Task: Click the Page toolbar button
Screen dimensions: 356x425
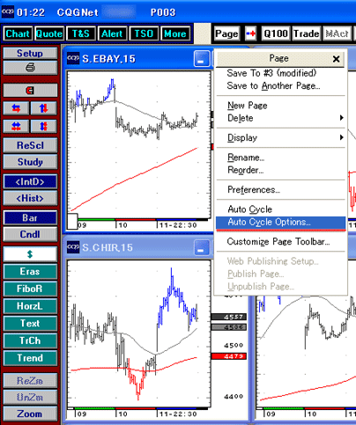Action: 226,33
